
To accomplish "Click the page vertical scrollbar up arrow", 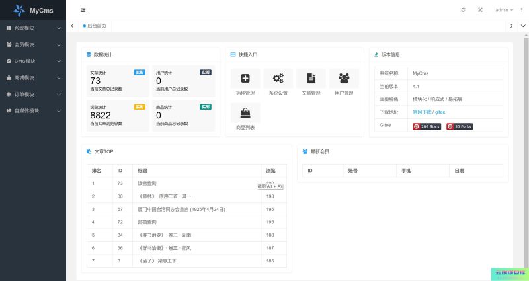I will pos(526,34).
